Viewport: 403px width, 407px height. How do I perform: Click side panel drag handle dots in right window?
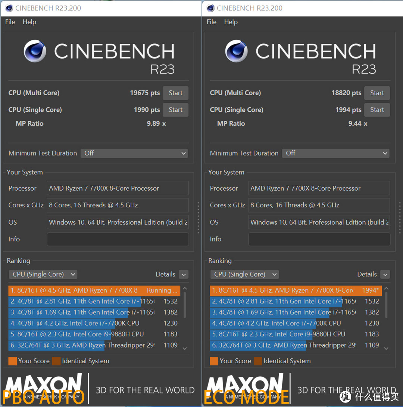click(400, 218)
